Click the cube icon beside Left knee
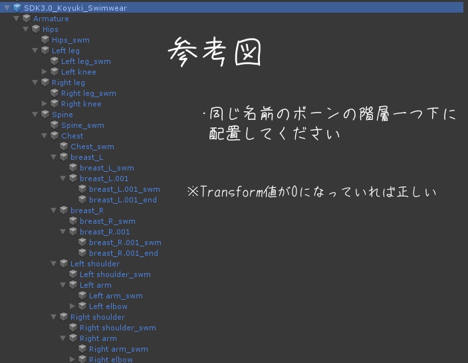This screenshot has width=468, height=363. [55, 72]
